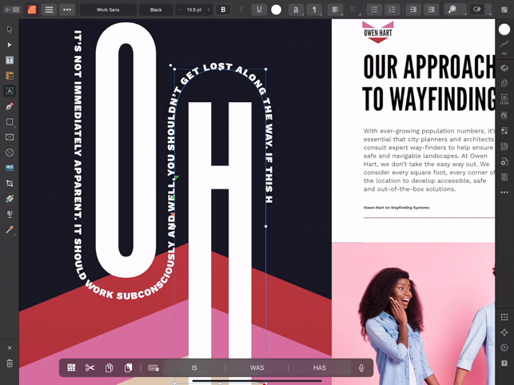Tap the 13.5 pt font size field

point(194,10)
